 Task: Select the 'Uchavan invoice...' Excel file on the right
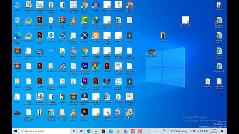tap(219, 53)
